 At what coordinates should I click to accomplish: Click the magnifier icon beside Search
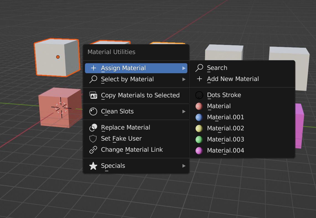[199, 68]
